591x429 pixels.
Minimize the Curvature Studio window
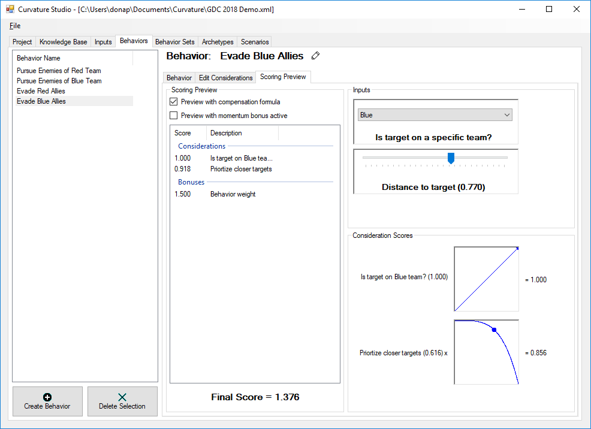[x=522, y=9]
